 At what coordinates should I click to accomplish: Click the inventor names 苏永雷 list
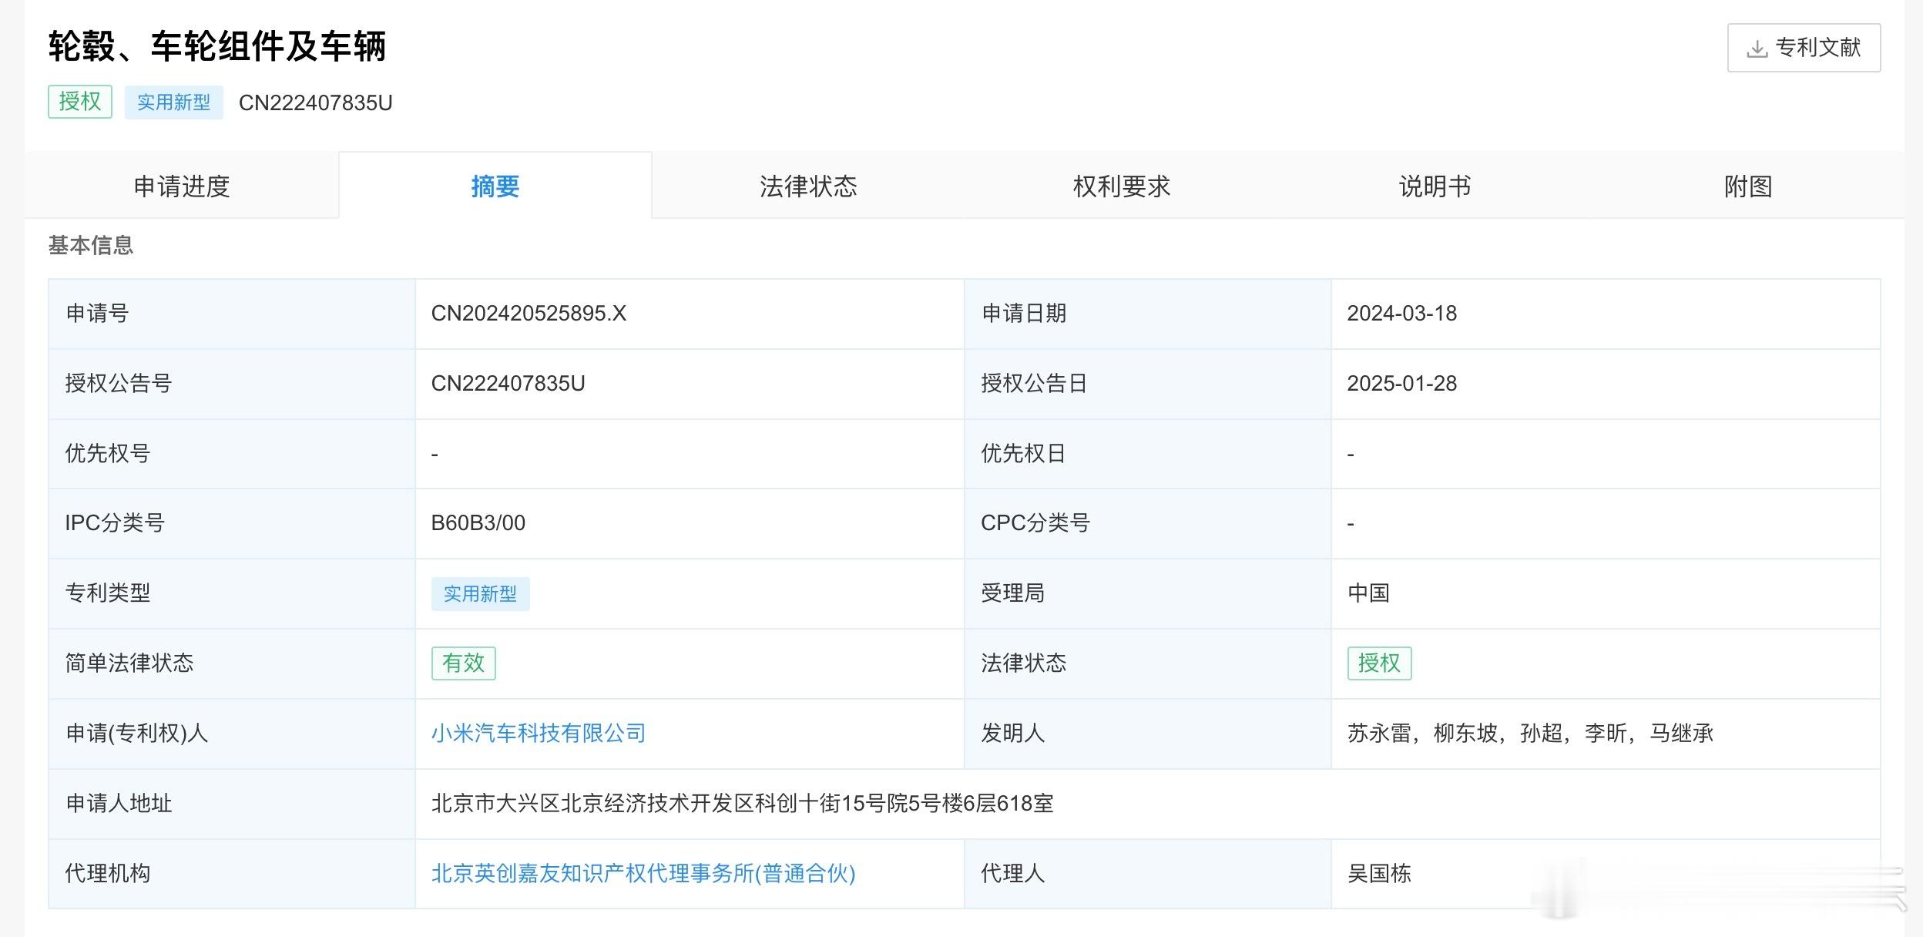[1529, 733]
